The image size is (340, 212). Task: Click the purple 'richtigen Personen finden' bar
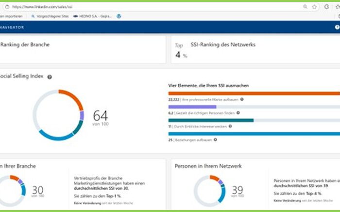coord(192,107)
